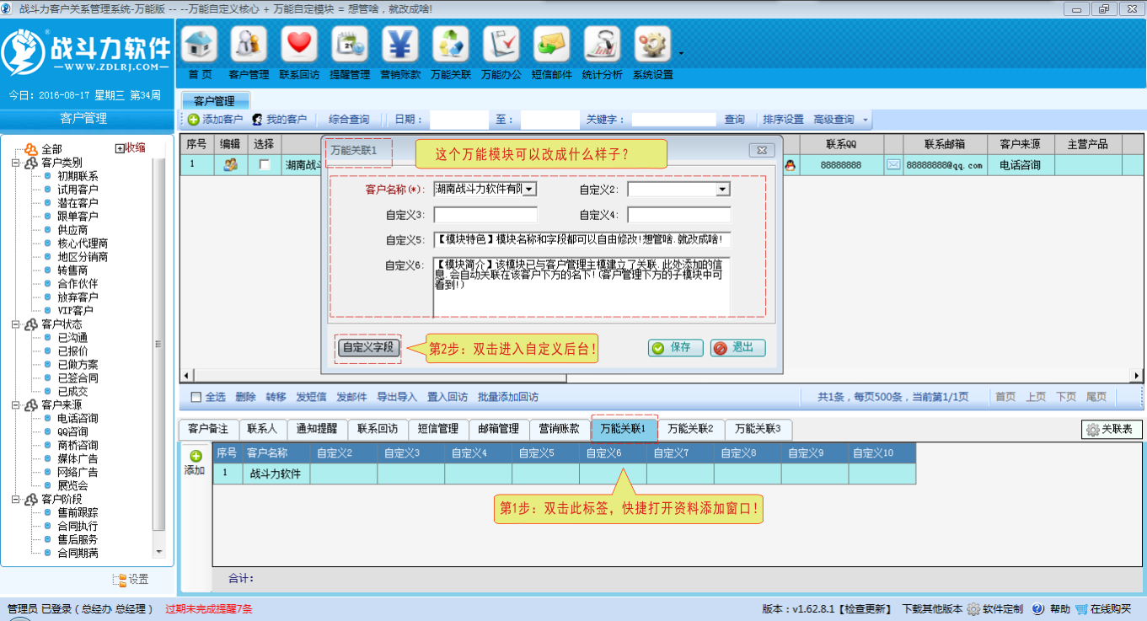Screen dimensions: 1147x621
Task: Open 自定义2 dropdown in dialog
Action: tap(722, 190)
